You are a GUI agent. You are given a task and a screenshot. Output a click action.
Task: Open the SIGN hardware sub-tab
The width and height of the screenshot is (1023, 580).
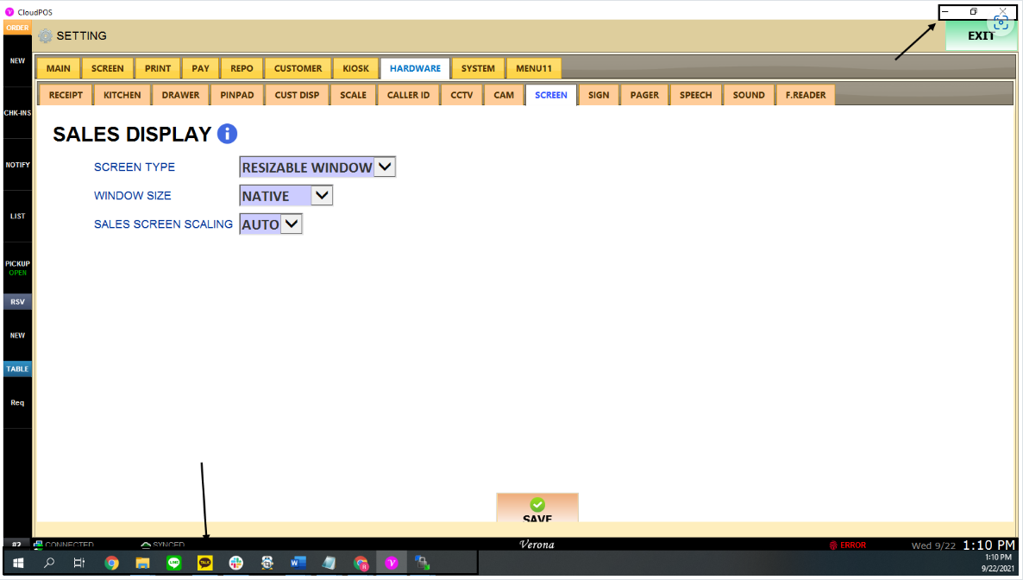tap(599, 95)
